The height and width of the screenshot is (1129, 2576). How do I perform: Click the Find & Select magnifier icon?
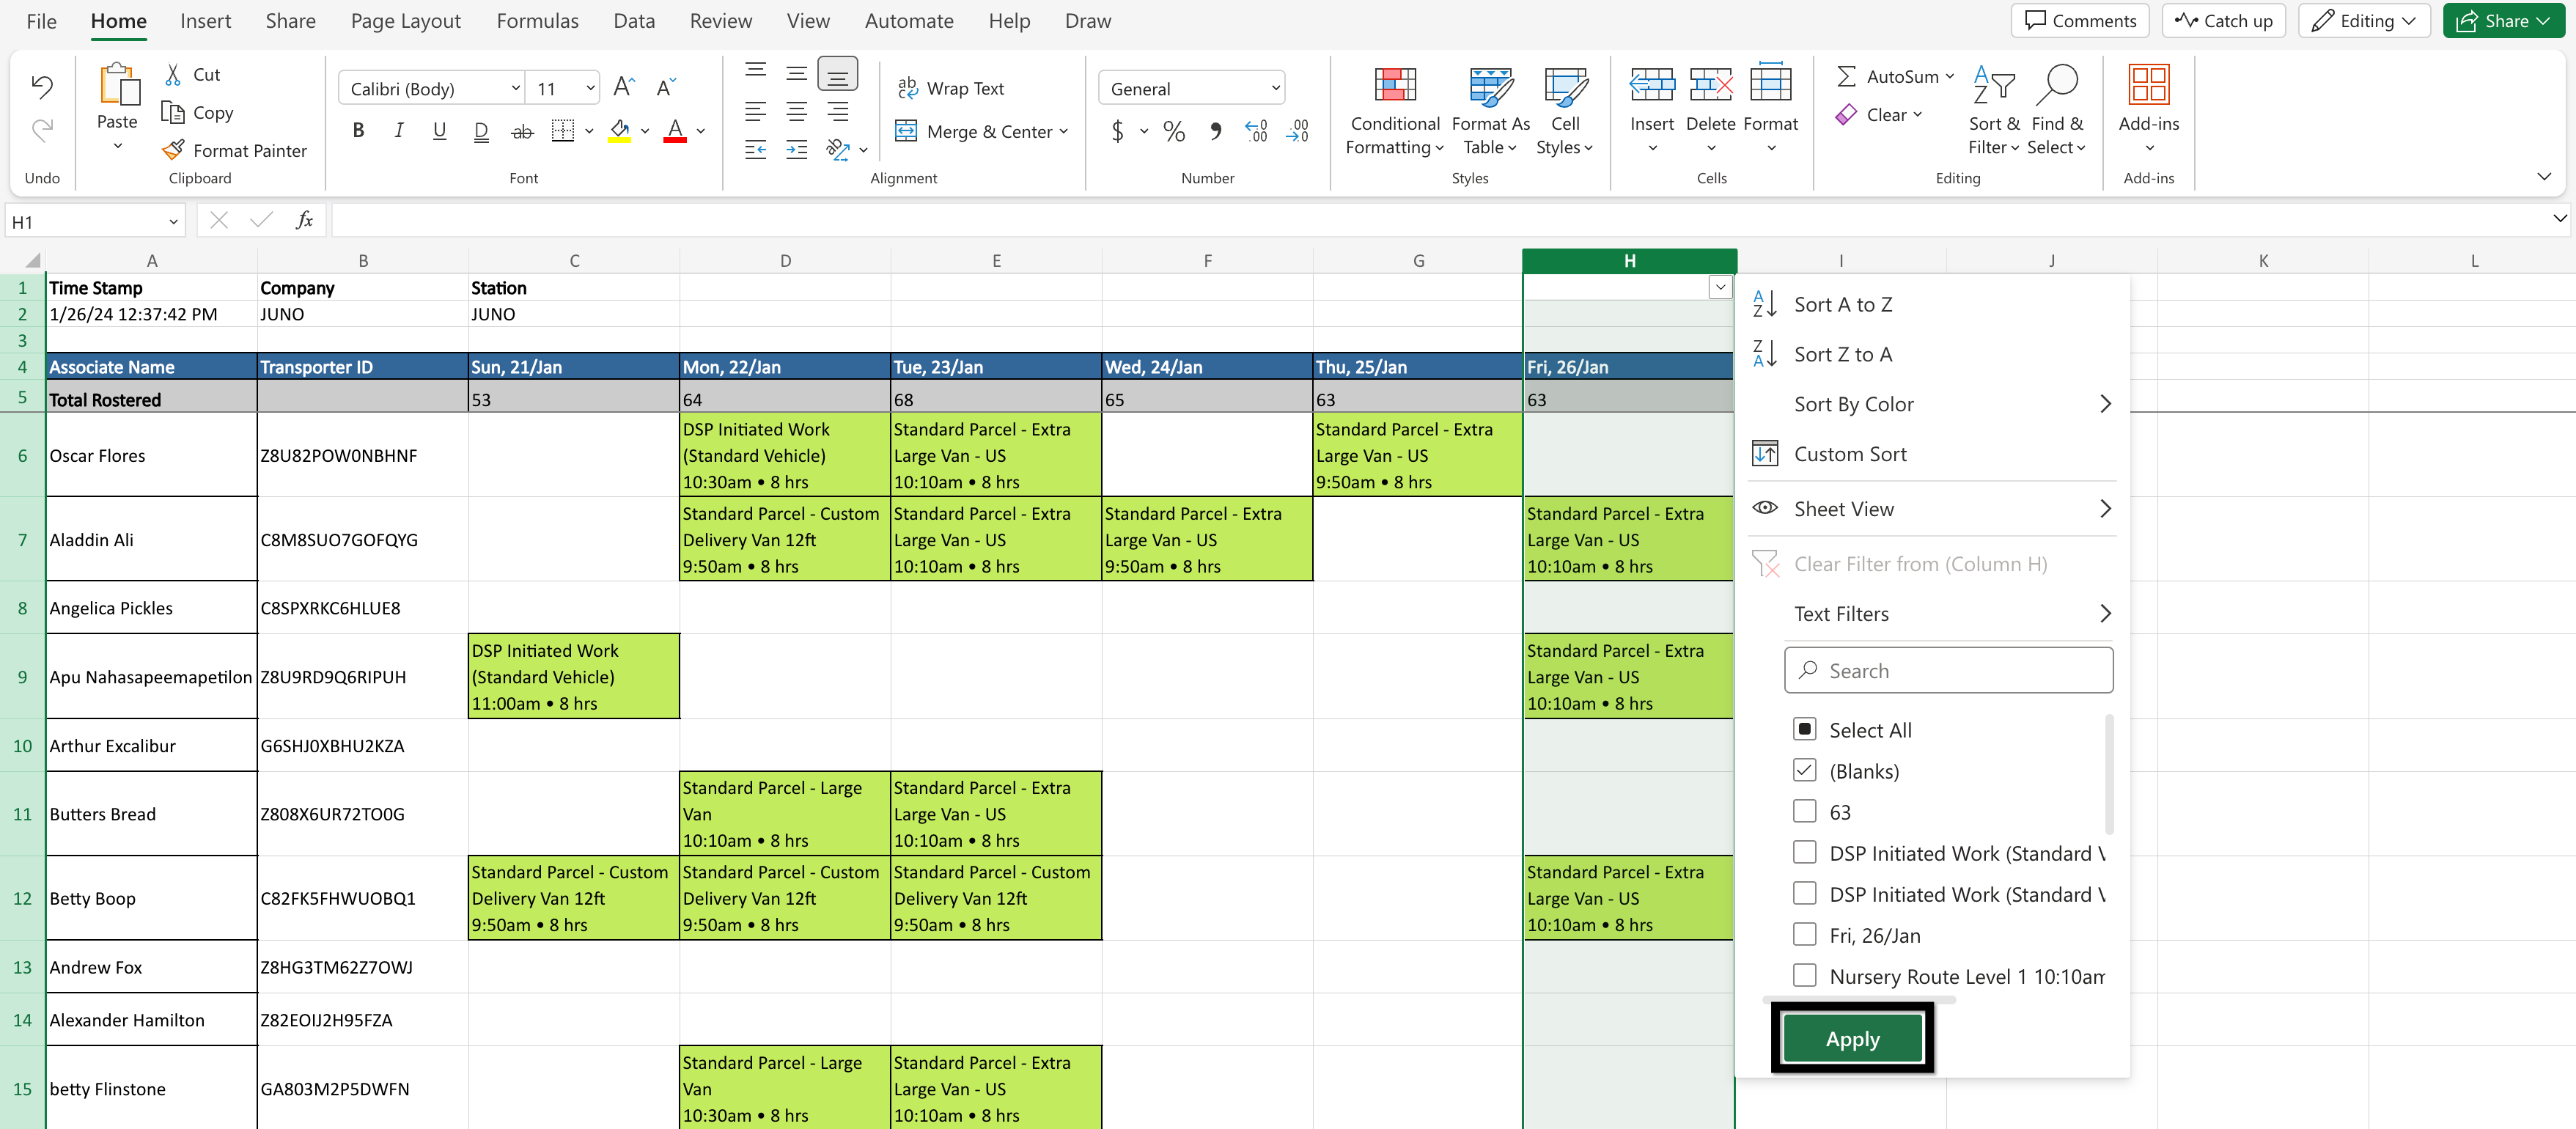point(2057,86)
